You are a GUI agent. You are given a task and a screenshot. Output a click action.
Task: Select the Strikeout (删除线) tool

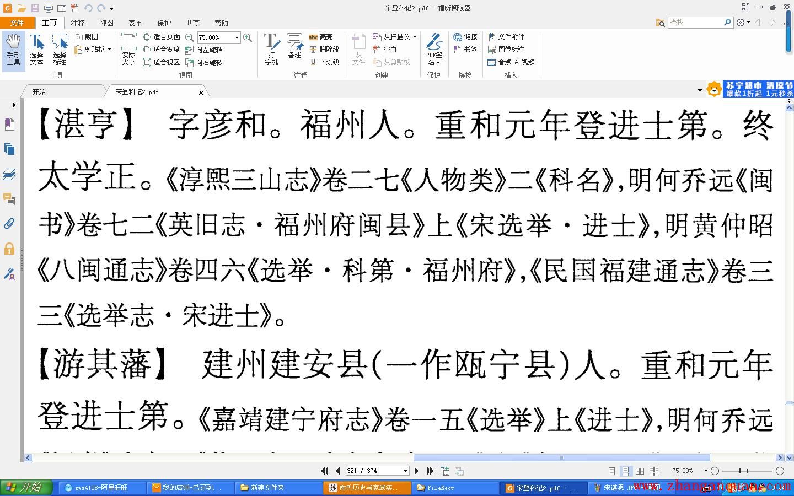coord(324,50)
